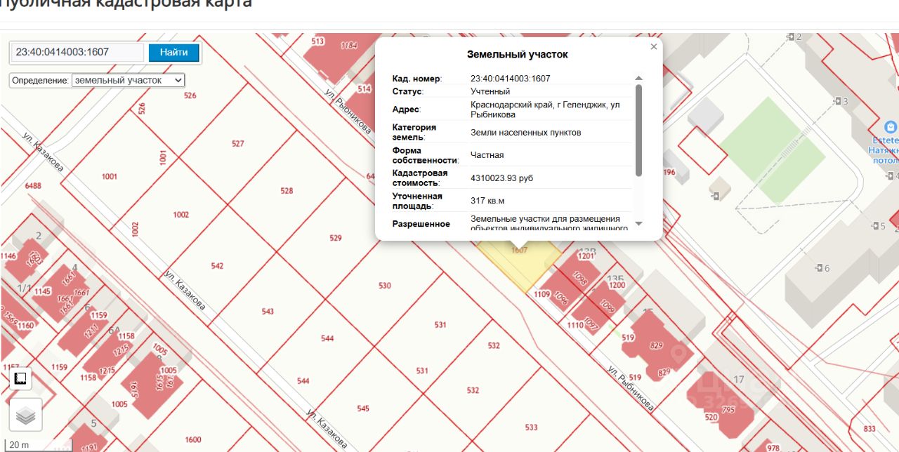The image size is (899, 452).
Task: Click building entrance marker number 6
Action: 822,268
